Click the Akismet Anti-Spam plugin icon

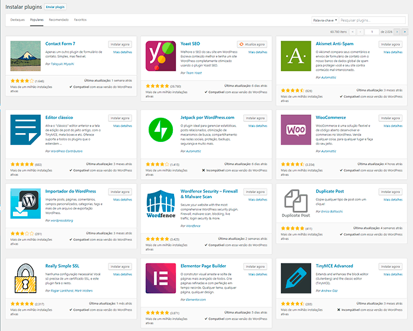tap(296, 56)
